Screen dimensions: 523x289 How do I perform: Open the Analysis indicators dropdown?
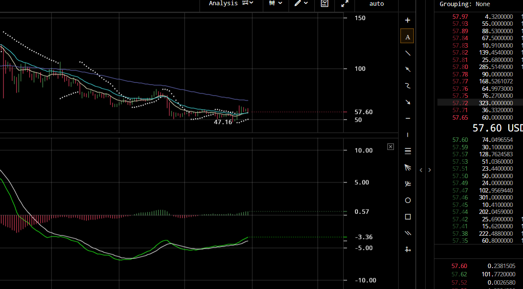pyautogui.click(x=231, y=3)
